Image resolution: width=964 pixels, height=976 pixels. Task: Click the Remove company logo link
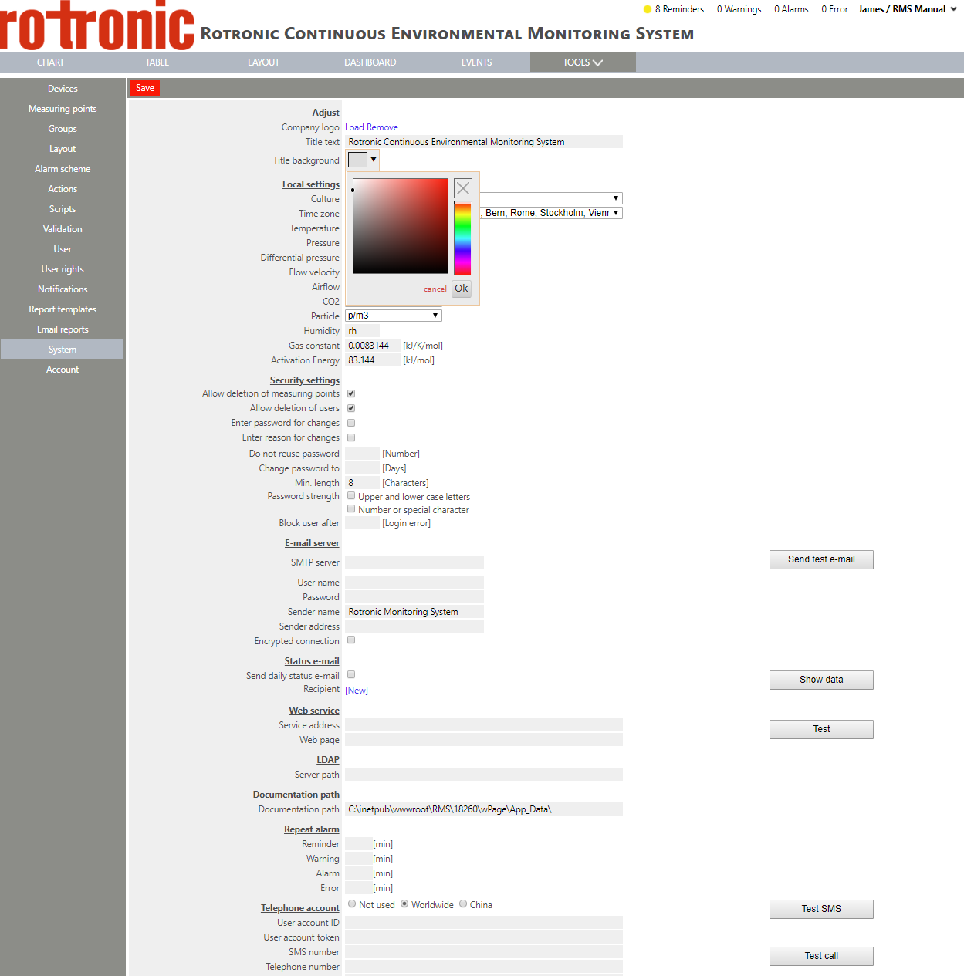(x=383, y=127)
